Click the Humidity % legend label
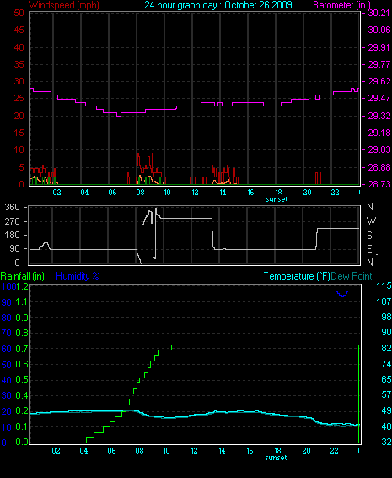Viewport: 392px width, 478px height. pyautogui.click(x=78, y=276)
